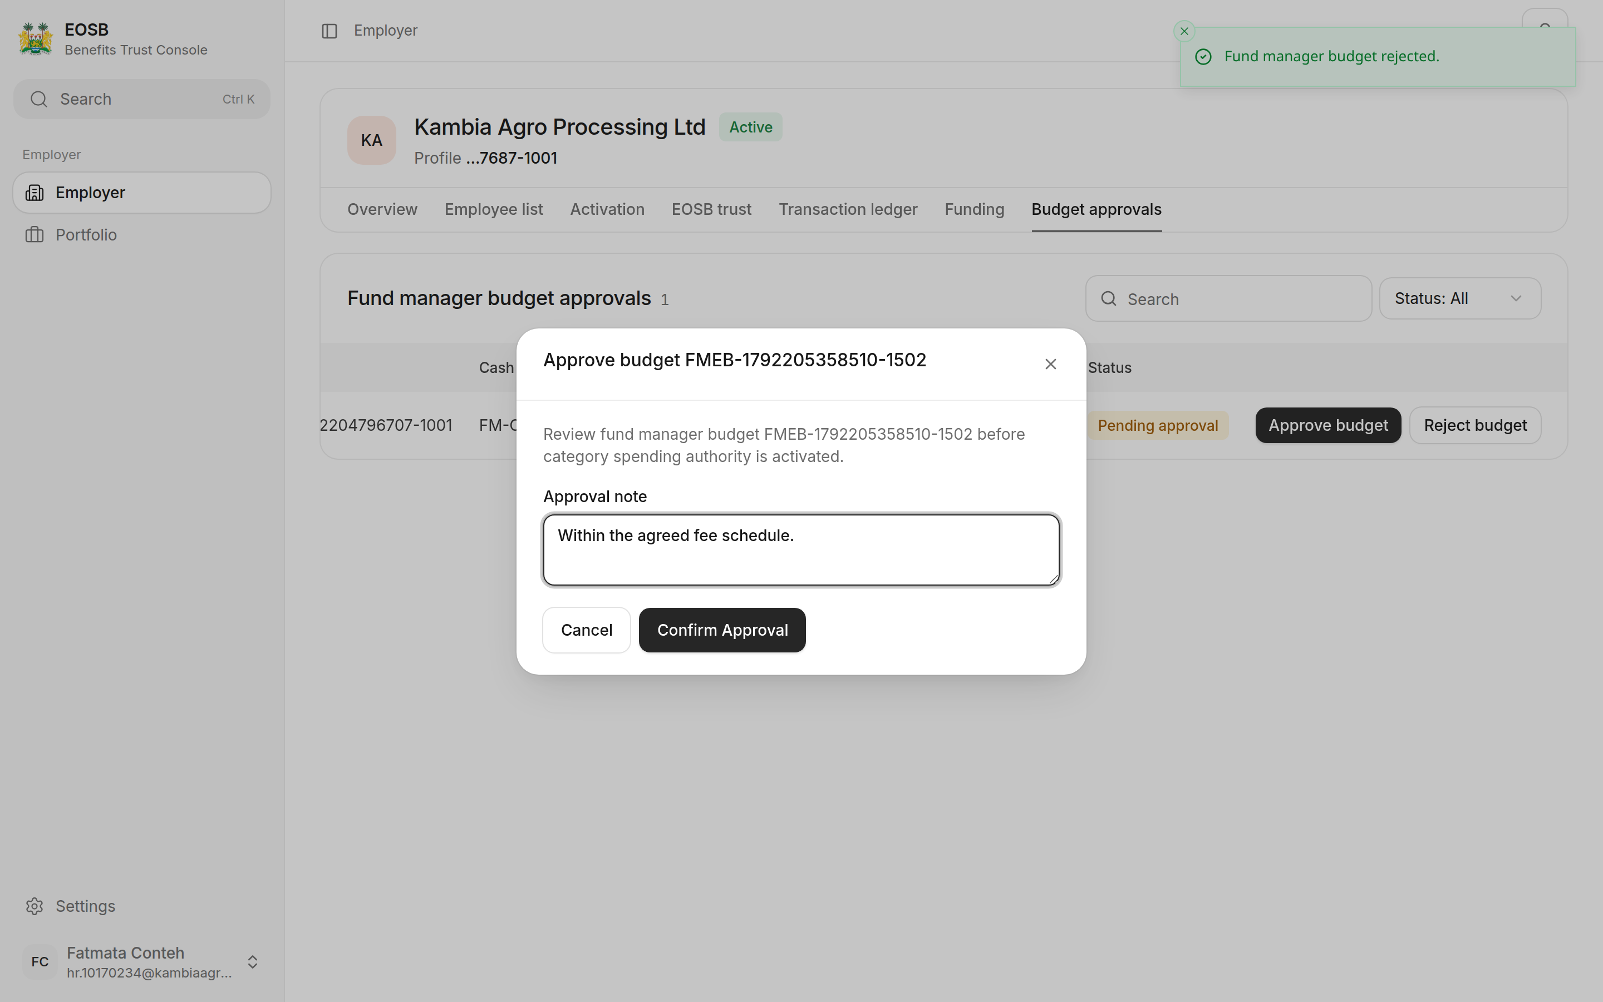Click the Status column header

(1109, 368)
